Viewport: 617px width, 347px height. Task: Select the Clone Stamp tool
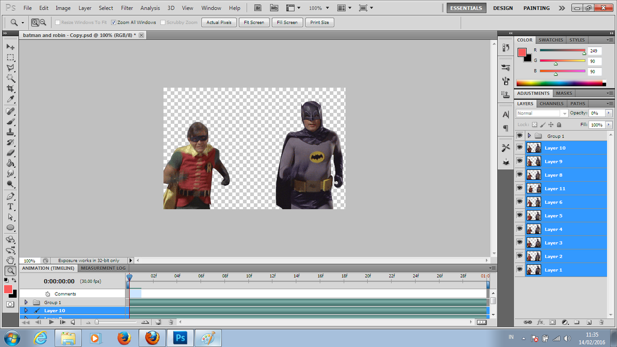[x=10, y=133]
